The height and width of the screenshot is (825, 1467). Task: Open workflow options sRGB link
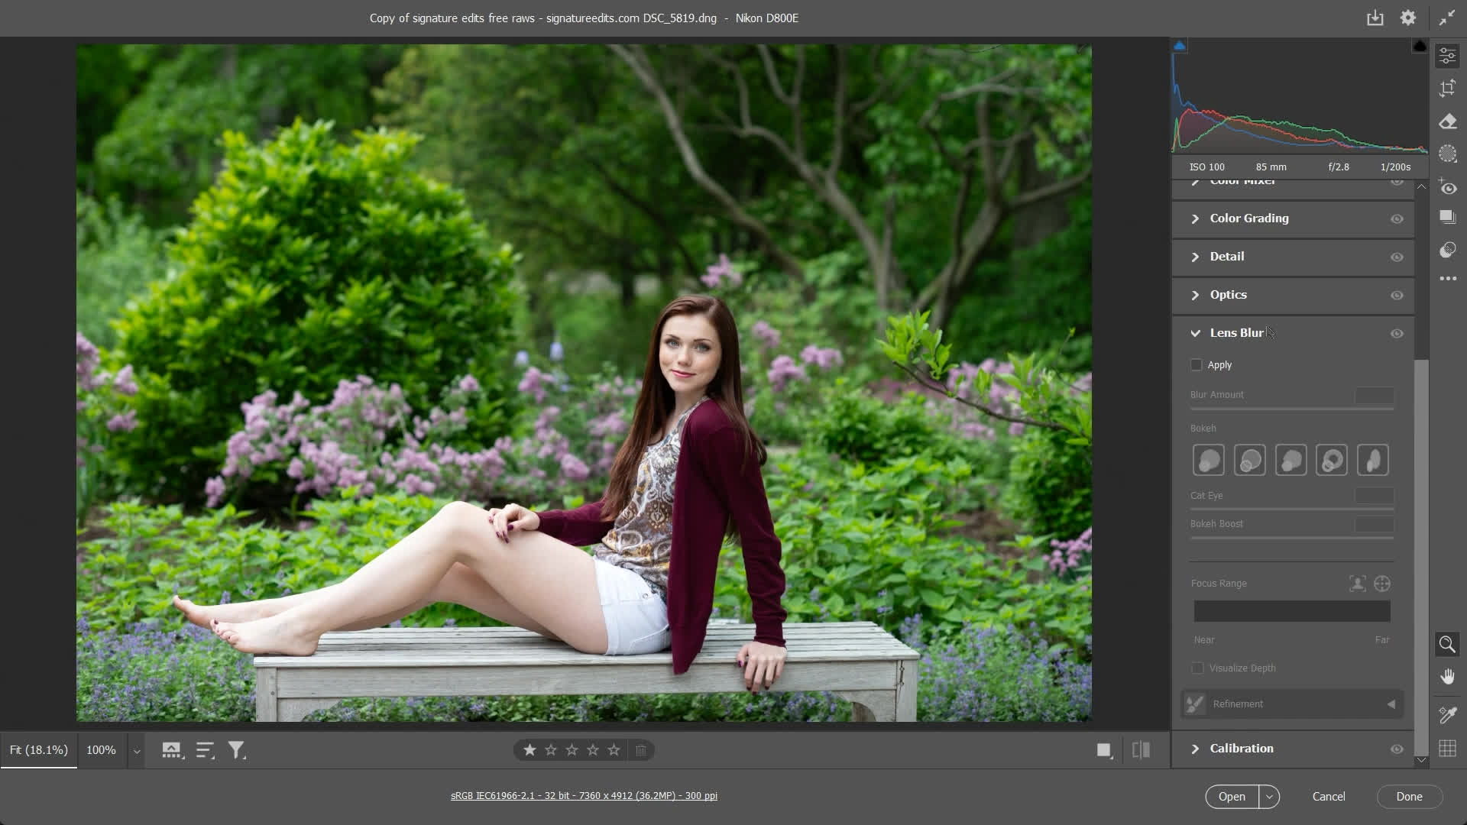click(x=584, y=796)
